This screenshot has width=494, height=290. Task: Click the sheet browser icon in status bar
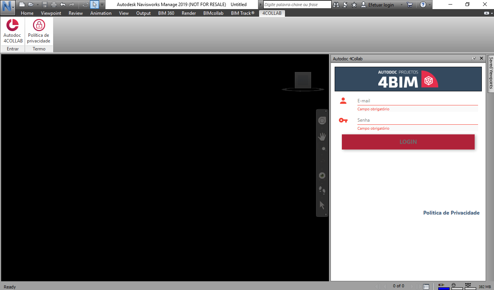426,286
